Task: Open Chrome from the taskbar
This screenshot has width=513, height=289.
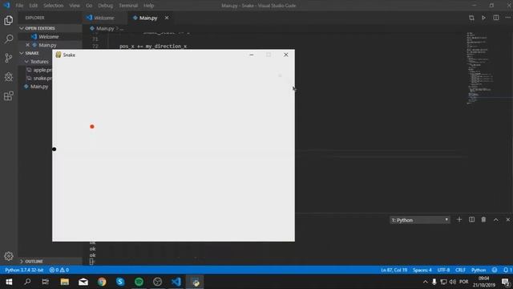Action: 102,282
